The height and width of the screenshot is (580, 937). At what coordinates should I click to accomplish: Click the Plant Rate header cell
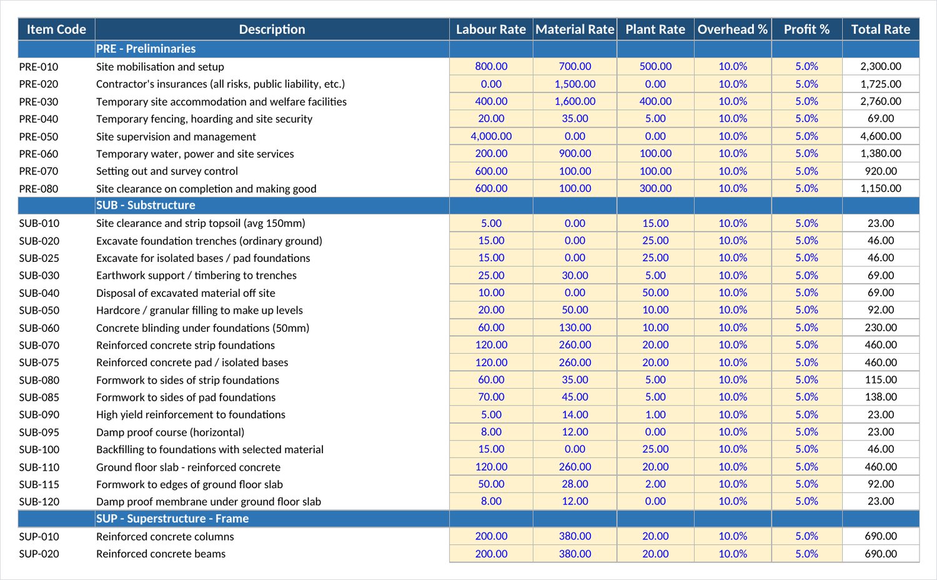pyautogui.click(x=655, y=29)
